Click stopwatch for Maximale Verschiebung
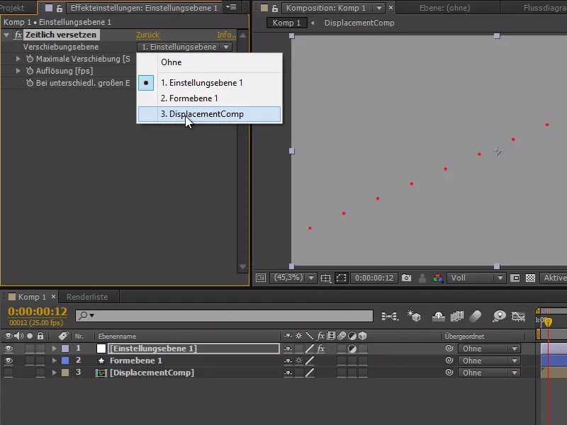The image size is (567, 425). 30,59
